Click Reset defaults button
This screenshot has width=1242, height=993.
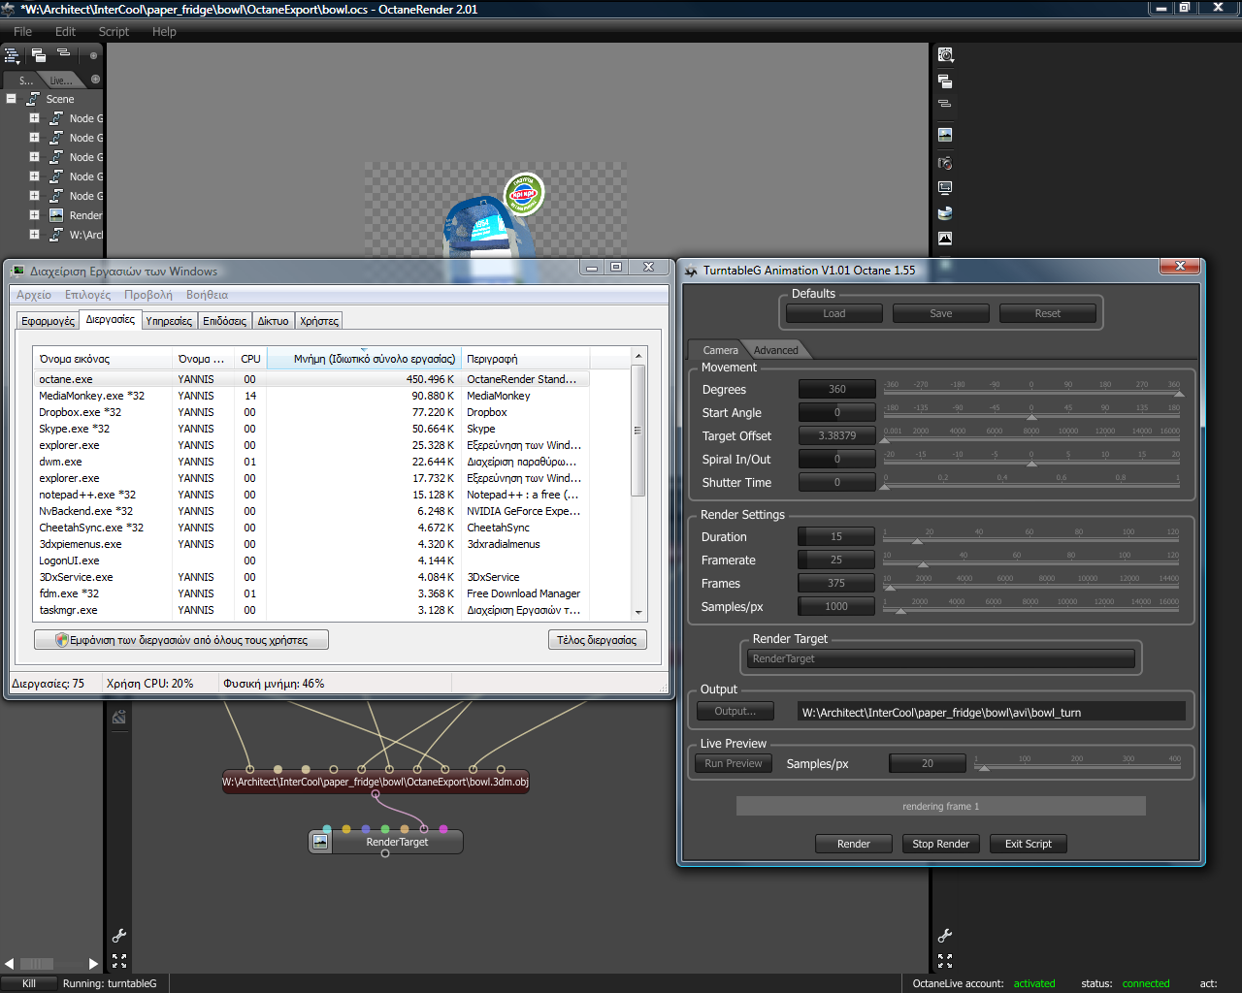pyautogui.click(x=1048, y=313)
